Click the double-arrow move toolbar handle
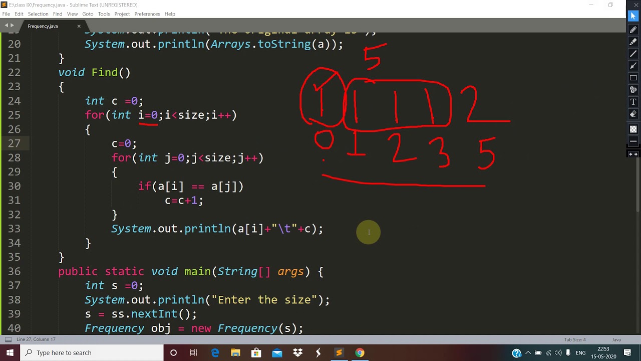The image size is (641, 361). 633,154
